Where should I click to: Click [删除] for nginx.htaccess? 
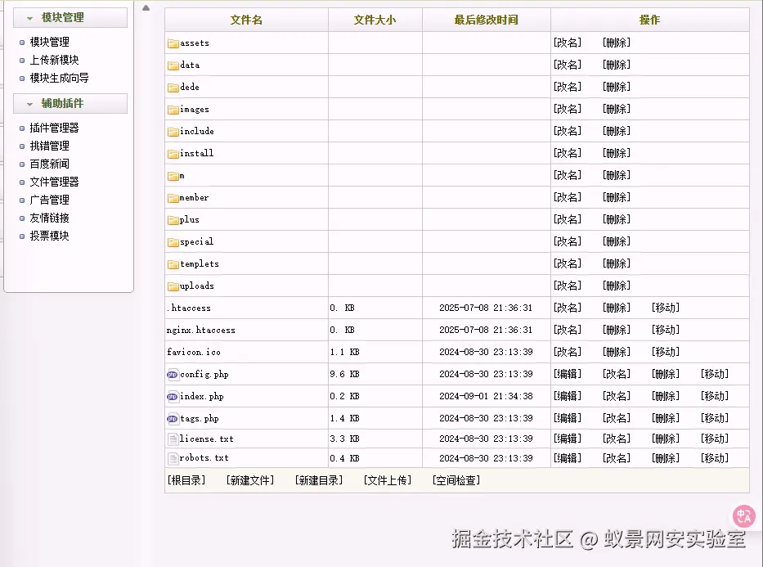tap(617, 330)
